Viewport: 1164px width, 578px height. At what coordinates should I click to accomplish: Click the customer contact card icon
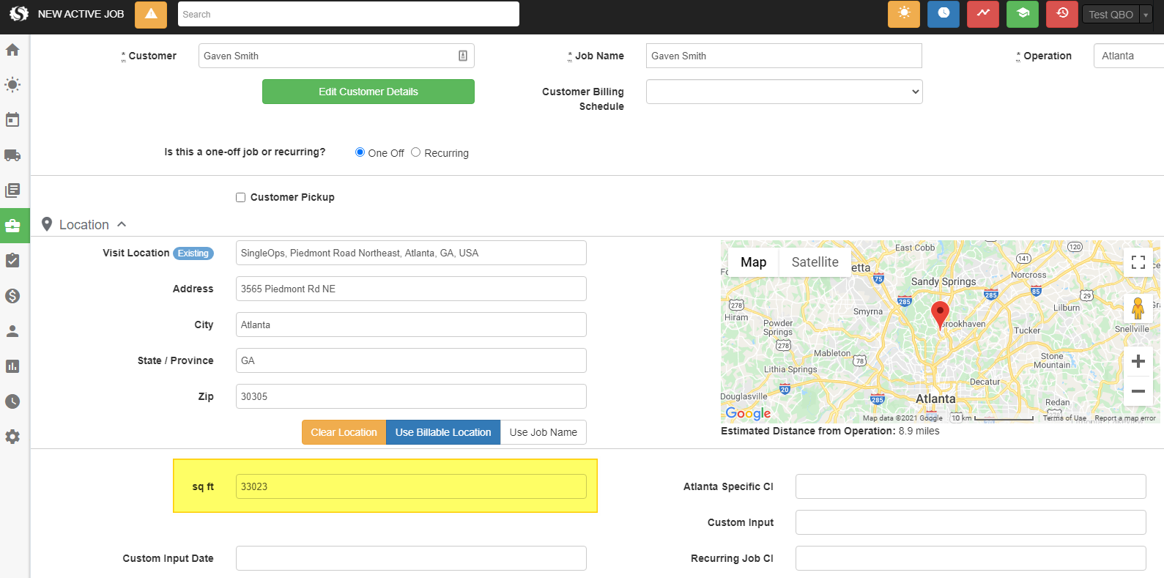463,56
